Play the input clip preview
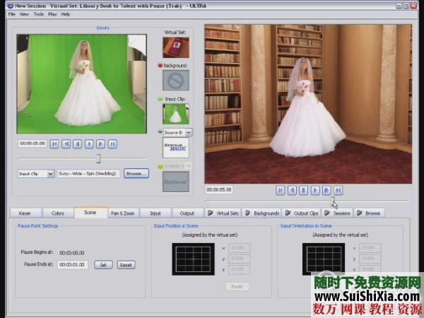 tap(89, 143)
